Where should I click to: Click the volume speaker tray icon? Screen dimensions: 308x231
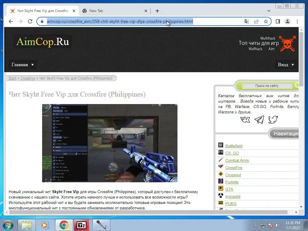[277, 225]
